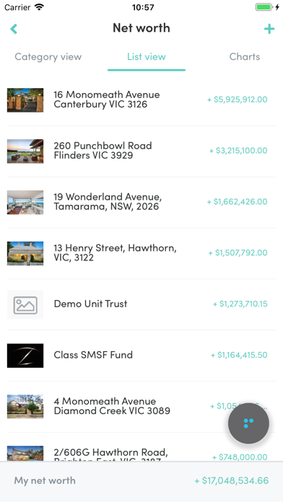Tap the Demo Unit Trust placeholder image icon
The width and height of the screenshot is (283, 502).
tap(25, 305)
